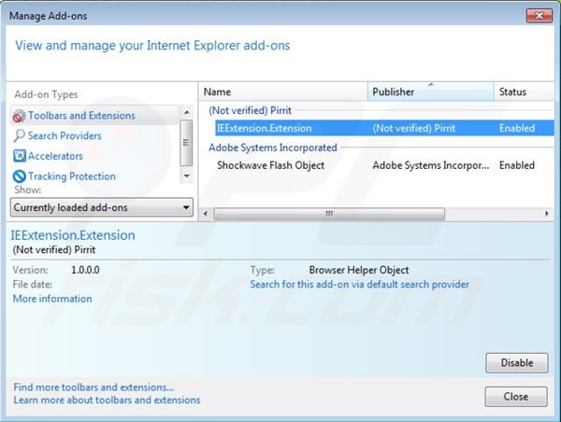Sort list by the Publisher column header
Image resolution: width=561 pixels, height=422 pixels.
pyautogui.click(x=430, y=91)
